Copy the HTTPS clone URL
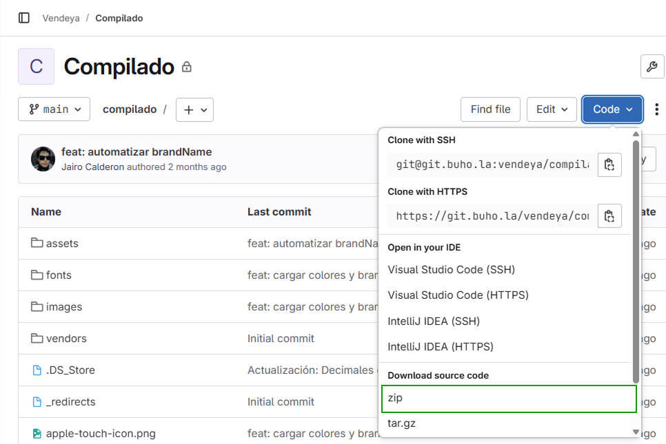666x444 pixels. pos(609,216)
